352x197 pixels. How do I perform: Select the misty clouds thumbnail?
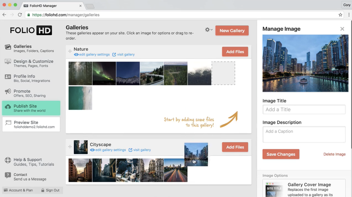[199, 73]
